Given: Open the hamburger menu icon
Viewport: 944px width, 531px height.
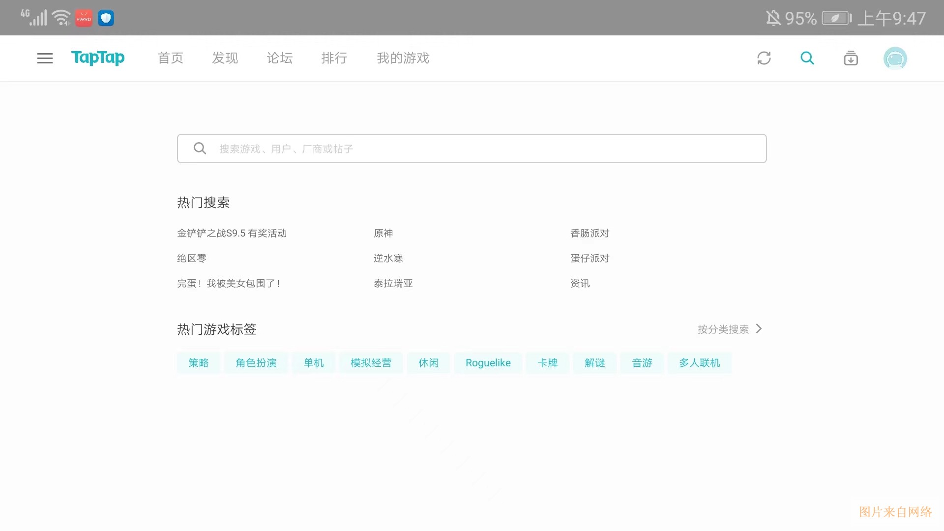Looking at the screenshot, I should click(x=45, y=58).
